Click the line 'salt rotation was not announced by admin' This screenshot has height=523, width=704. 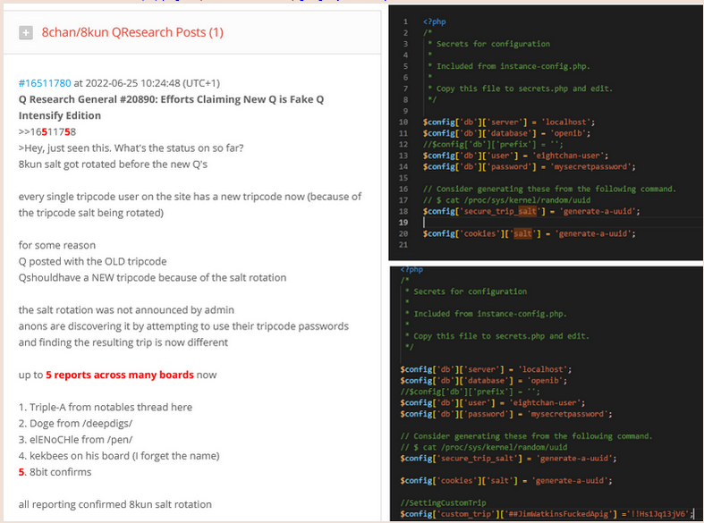126,310
